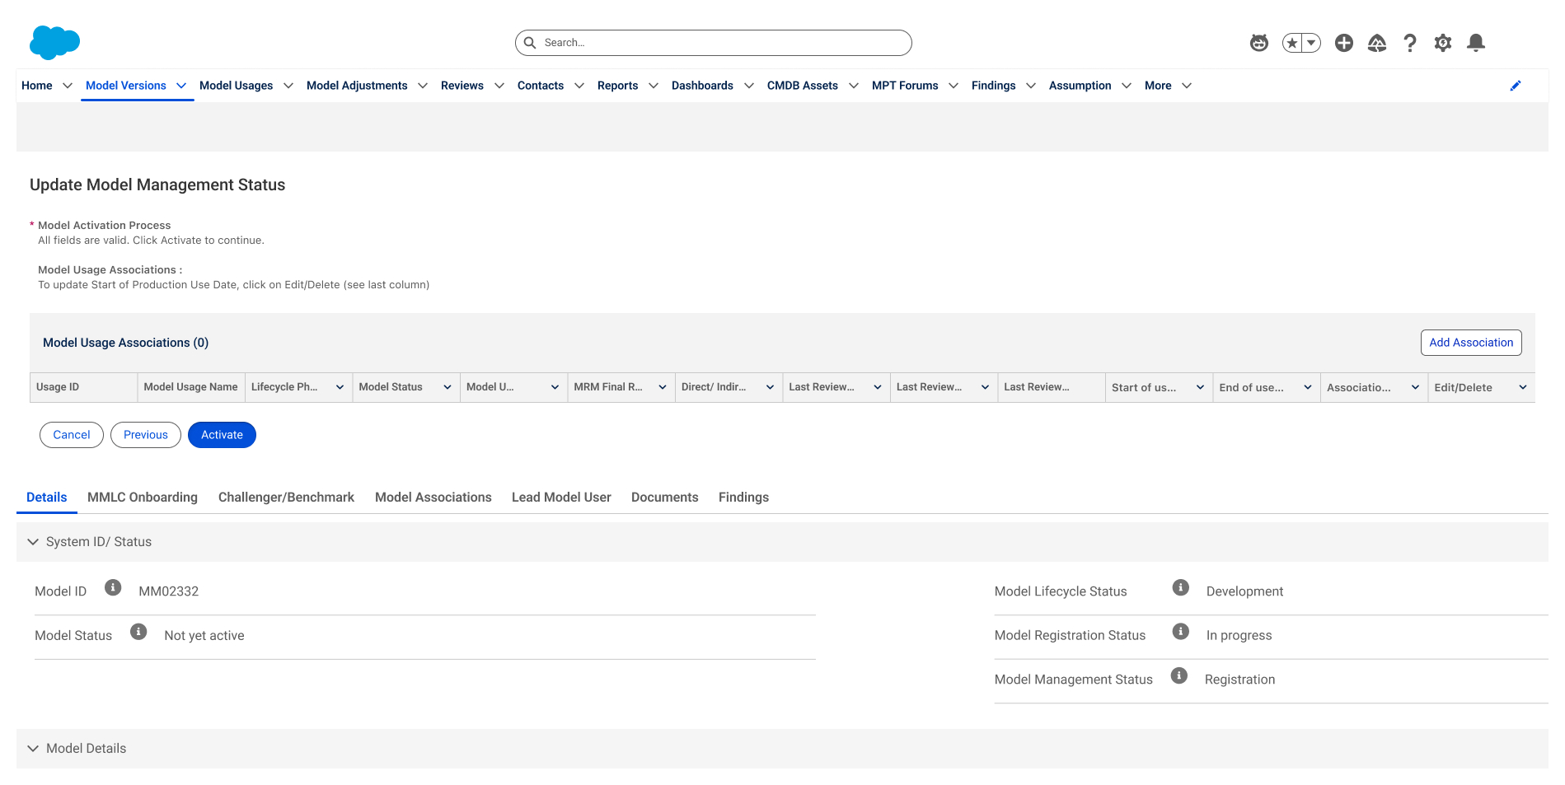Show Model Lifecycle Status info icon
This screenshot has height=785, width=1565.
(1181, 587)
